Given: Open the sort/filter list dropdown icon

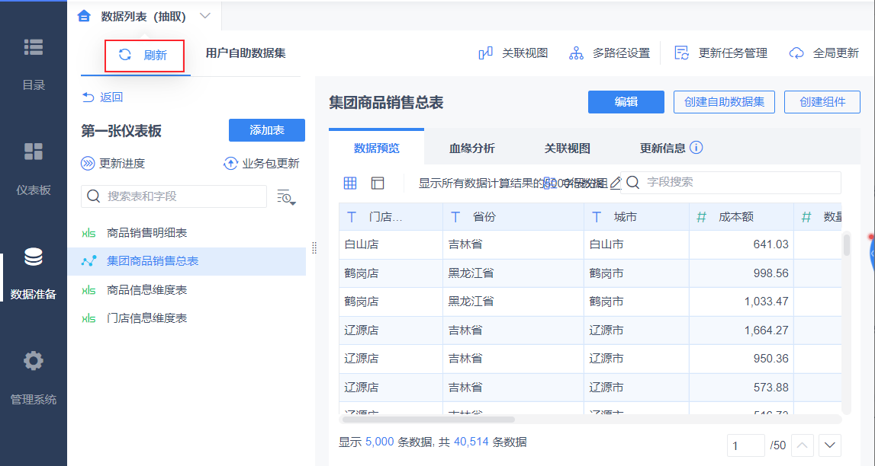Looking at the screenshot, I should pyautogui.click(x=286, y=197).
